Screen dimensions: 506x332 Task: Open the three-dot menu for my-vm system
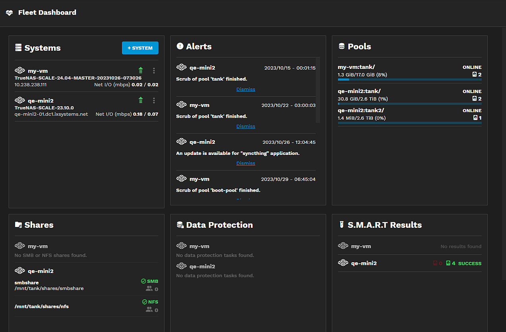(154, 71)
